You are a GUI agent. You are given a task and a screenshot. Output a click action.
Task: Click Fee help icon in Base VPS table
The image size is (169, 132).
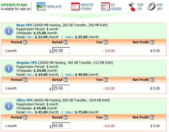[106, 42]
